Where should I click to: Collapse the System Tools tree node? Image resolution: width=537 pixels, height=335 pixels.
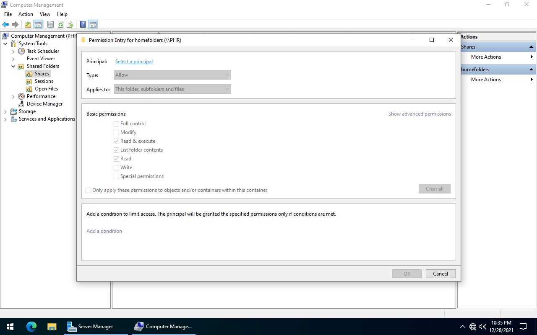click(x=5, y=44)
